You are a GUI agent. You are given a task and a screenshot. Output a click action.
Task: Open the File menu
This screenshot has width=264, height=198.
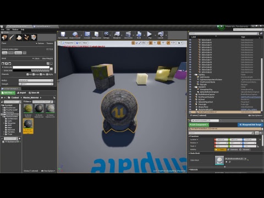click(x=3, y=30)
